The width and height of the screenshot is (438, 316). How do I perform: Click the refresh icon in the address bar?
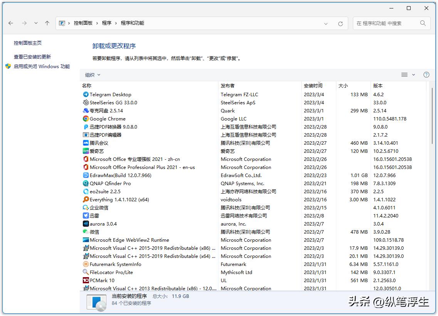(340, 23)
